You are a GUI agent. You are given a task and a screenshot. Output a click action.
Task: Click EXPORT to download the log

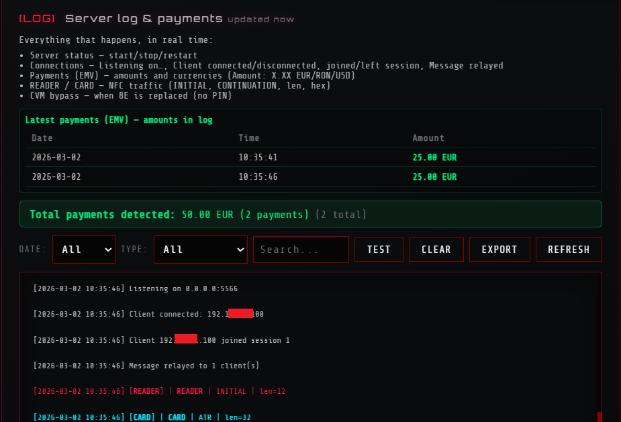point(499,249)
